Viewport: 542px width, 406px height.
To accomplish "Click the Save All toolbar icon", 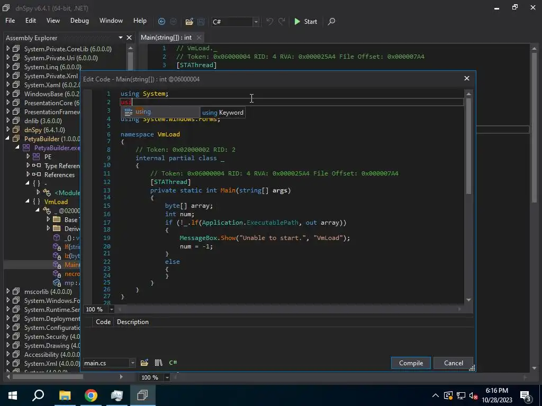I will pos(201,21).
